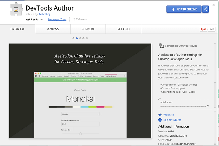219x146 pixels.
Task: Open the Mike King author link
Action: pyautogui.click(x=45, y=14)
